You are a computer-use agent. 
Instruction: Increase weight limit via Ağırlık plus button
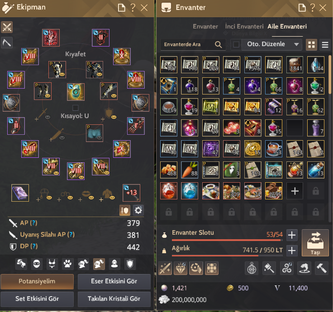(292, 251)
